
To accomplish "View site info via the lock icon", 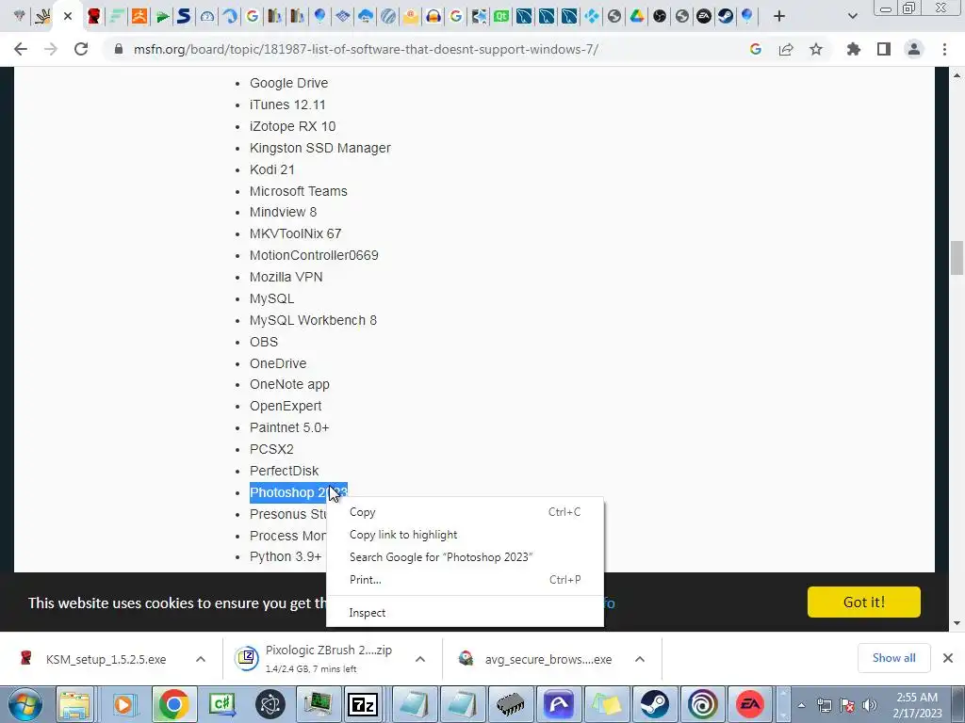I will (119, 49).
